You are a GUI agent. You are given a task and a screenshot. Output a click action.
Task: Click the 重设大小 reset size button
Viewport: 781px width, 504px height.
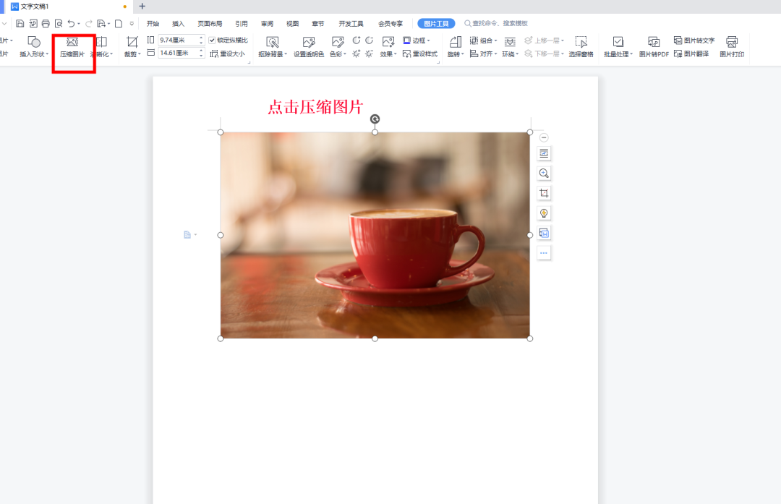tap(227, 54)
